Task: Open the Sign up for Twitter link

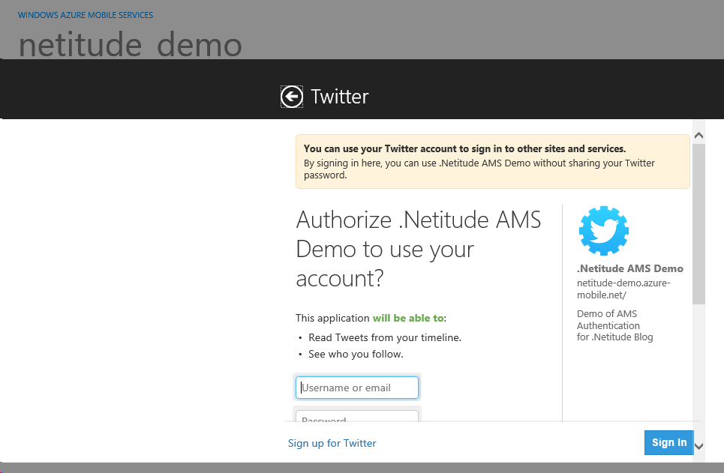Action: (332, 443)
